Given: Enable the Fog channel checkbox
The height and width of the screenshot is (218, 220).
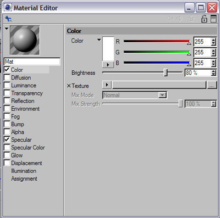Looking at the screenshot, I should click(x=7, y=116).
